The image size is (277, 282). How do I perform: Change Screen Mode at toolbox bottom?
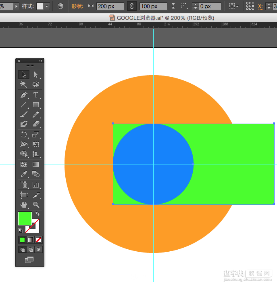pos(29,260)
